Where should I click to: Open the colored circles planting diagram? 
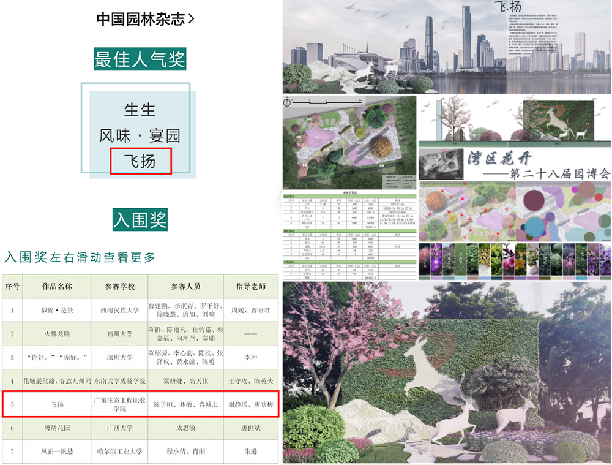(x=564, y=211)
